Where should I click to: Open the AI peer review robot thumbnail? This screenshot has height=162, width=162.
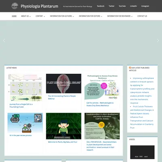[25, 123]
